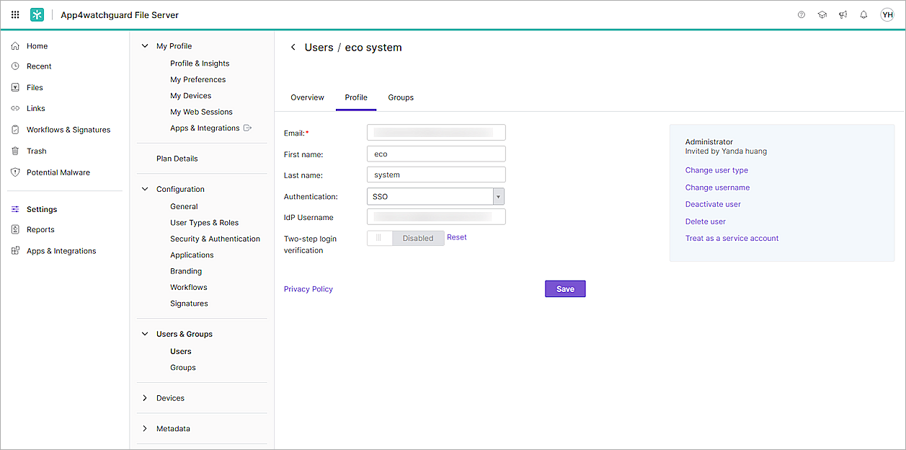The height and width of the screenshot is (450, 906).
Task: Collapse the My Profile section
Action: tap(145, 46)
